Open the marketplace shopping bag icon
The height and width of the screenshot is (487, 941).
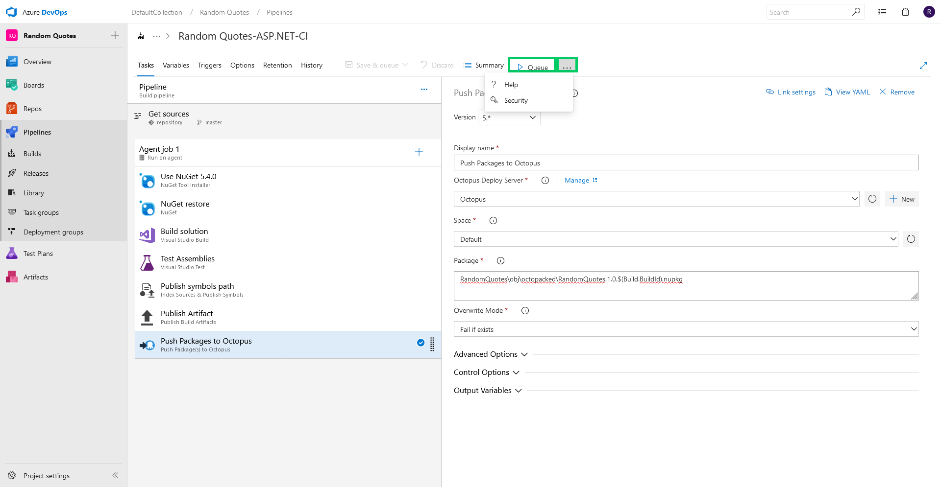[905, 12]
